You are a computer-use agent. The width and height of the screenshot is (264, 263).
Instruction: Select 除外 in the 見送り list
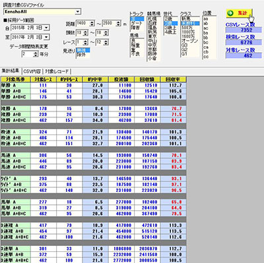82,55
